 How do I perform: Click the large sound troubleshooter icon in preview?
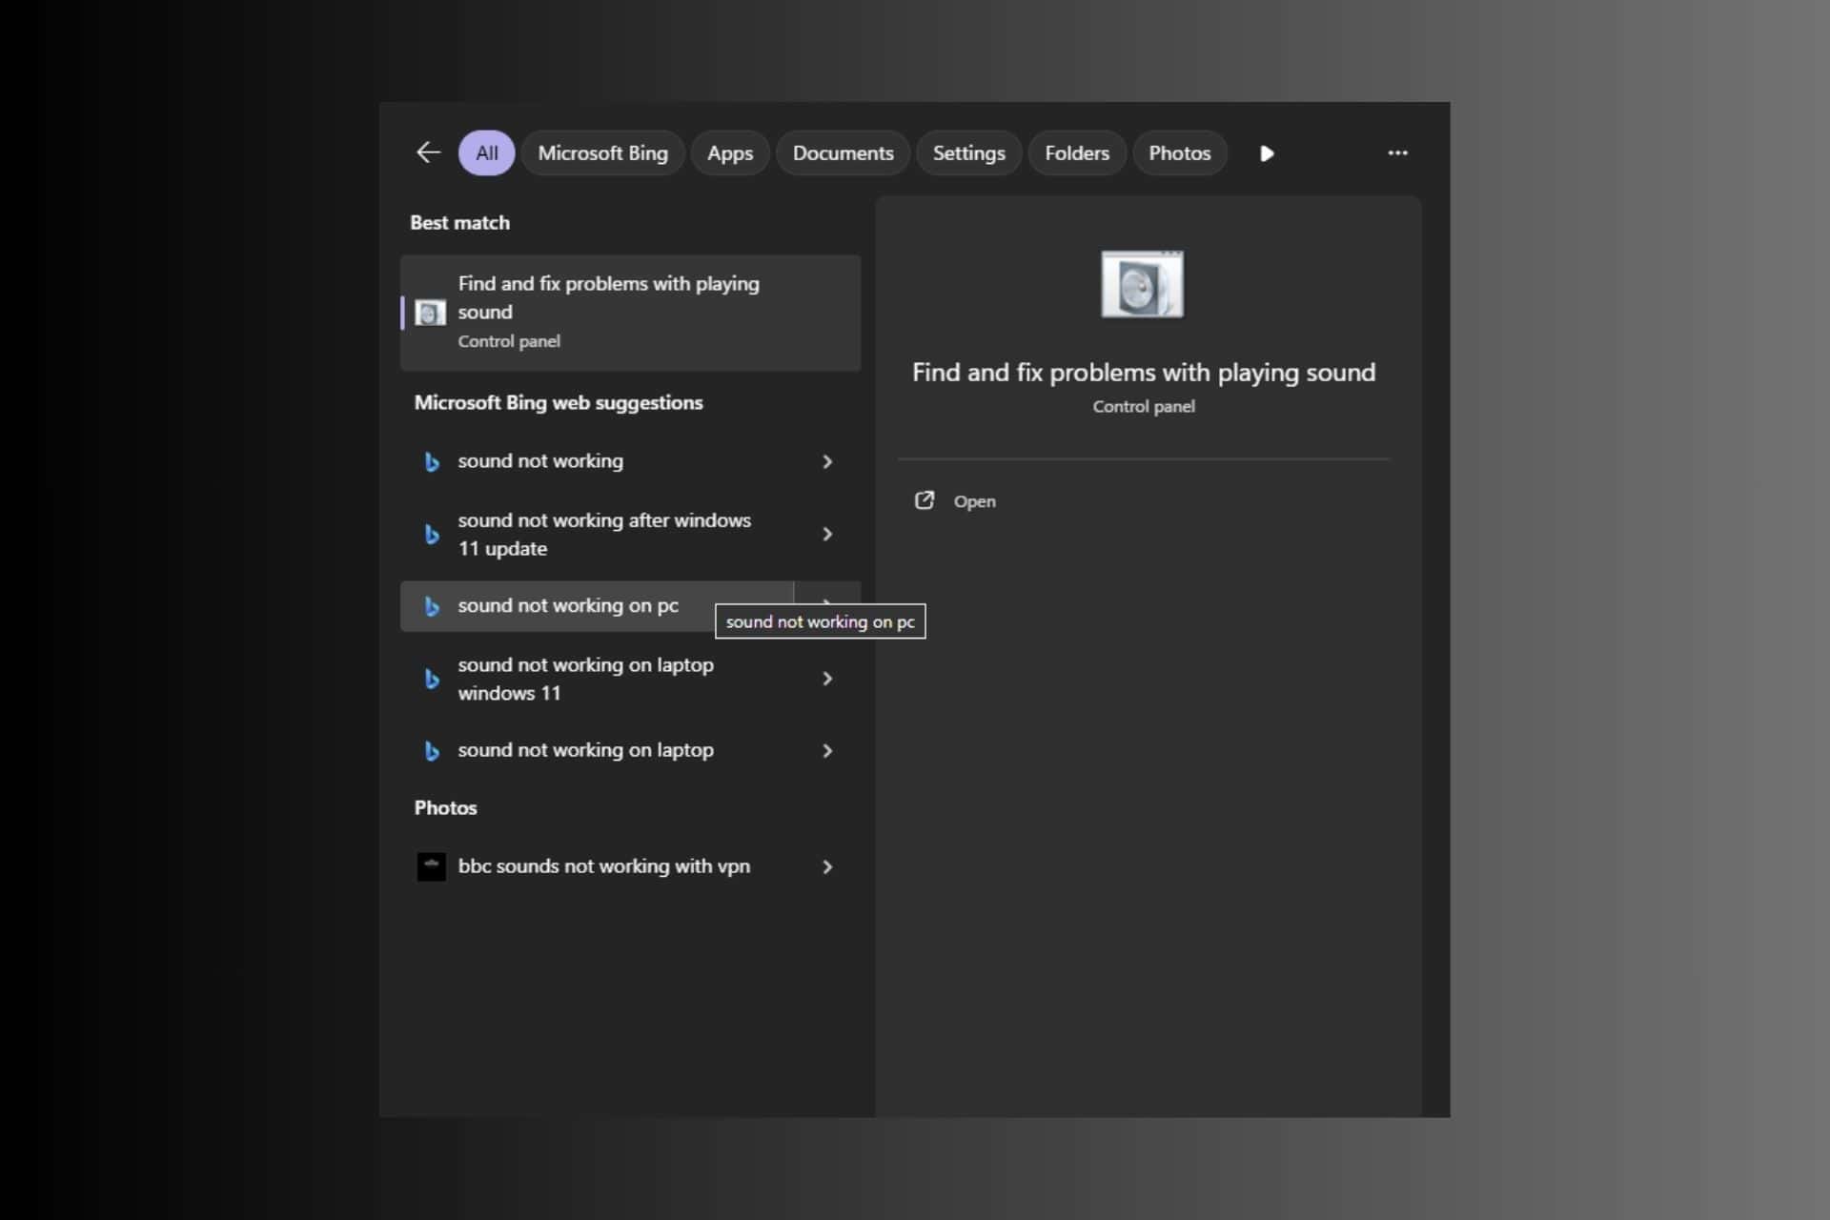pos(1142,284)
